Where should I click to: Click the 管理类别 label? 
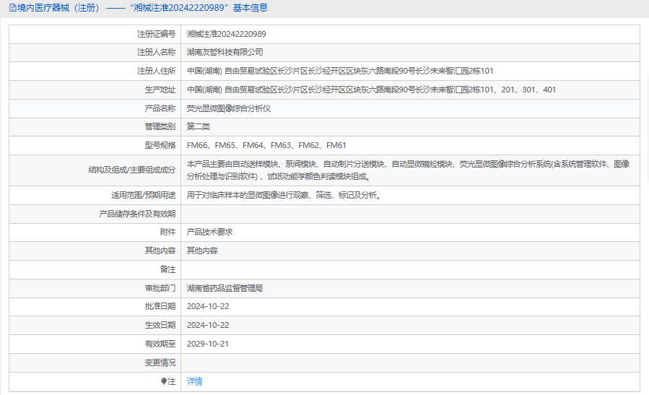pos(160,126)
